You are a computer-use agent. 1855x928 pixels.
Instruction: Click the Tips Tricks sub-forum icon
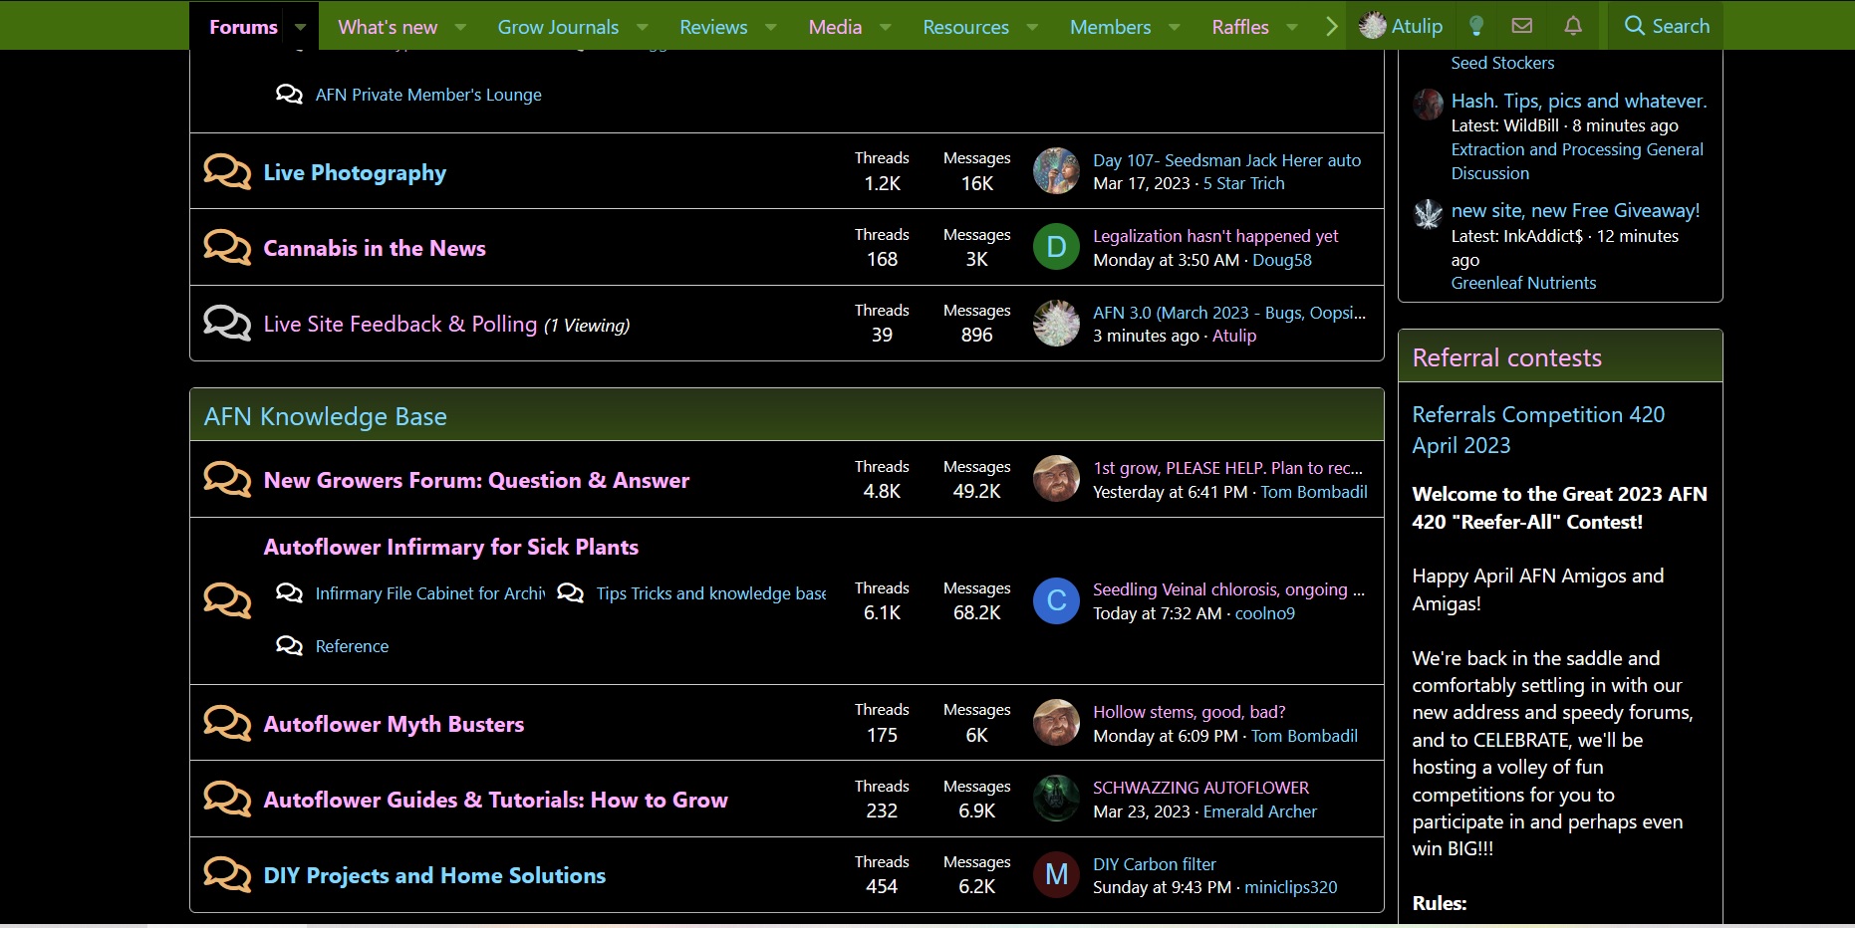570,593
